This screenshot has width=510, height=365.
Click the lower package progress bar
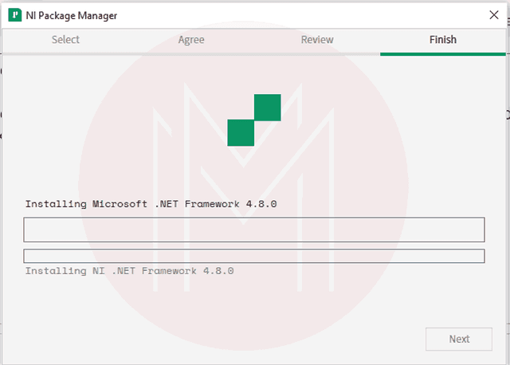[x=254, y=256]
